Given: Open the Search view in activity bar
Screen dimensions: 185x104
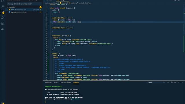Looking at the screenshot, I should click(x=3, y=6).
